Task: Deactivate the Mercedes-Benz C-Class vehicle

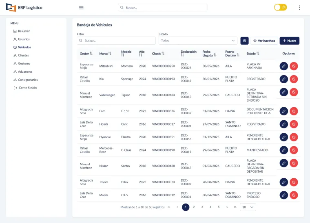Action: tap(294, 150)
